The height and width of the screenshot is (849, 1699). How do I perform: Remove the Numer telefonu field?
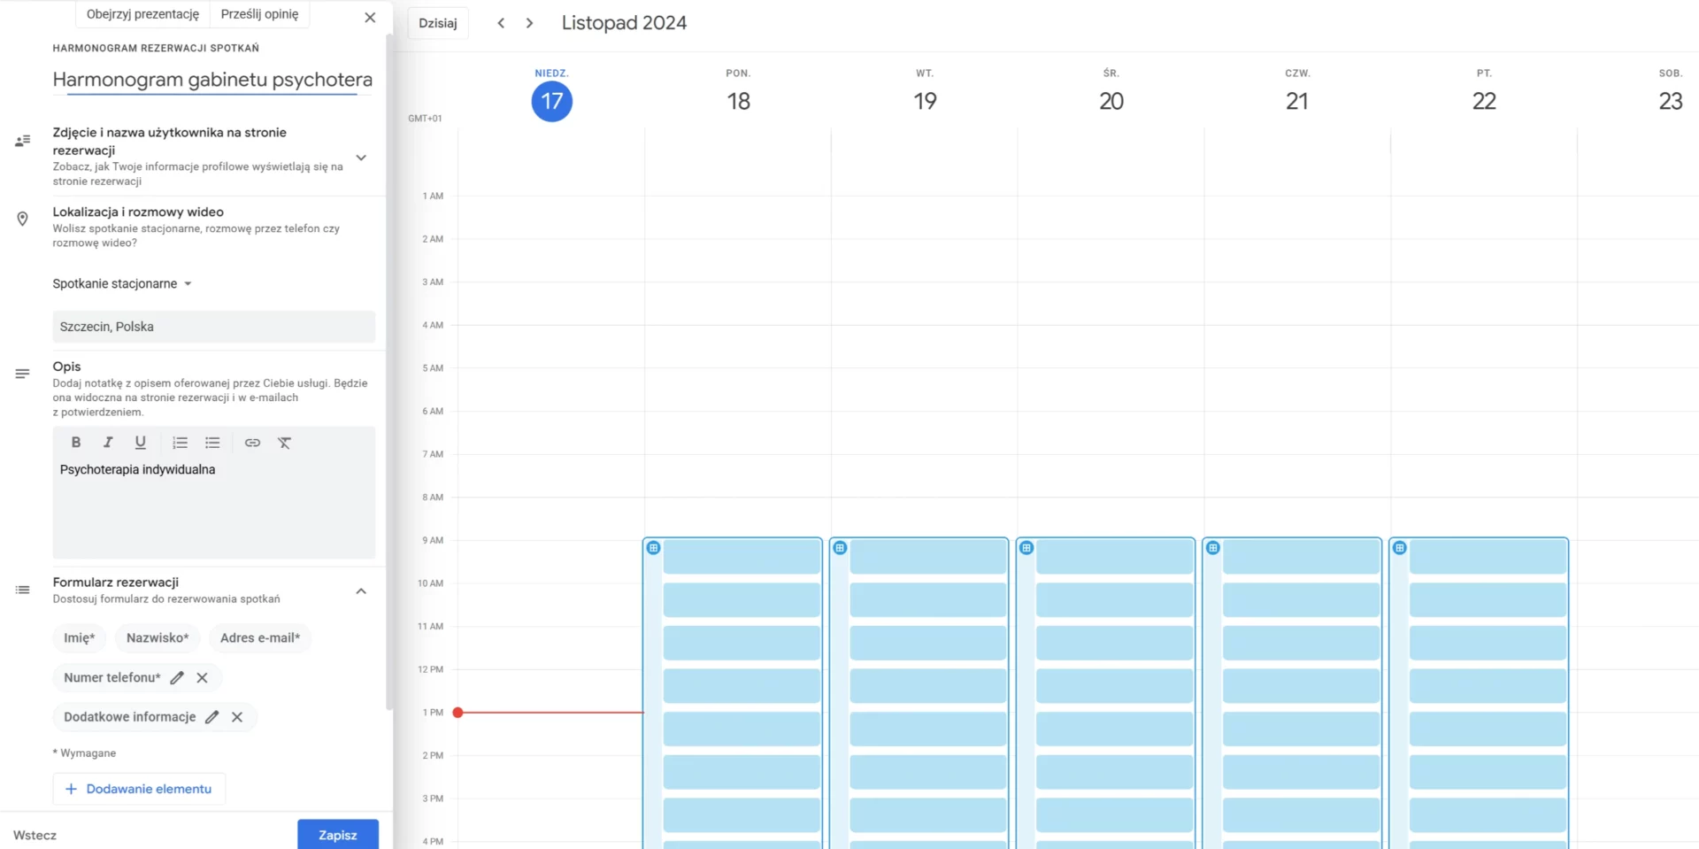[x=203, y=678]
